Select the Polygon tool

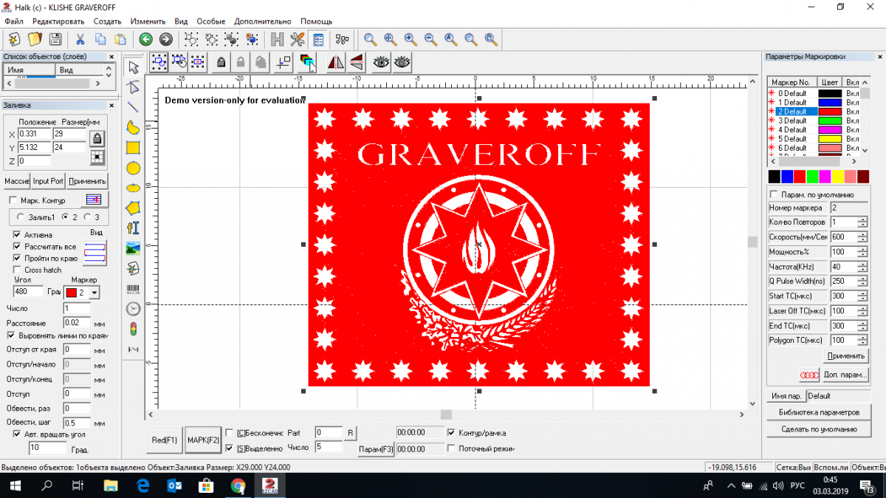click(134, 208)
